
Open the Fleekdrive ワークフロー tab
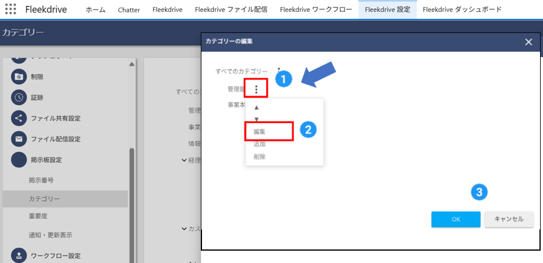[316, 9]
